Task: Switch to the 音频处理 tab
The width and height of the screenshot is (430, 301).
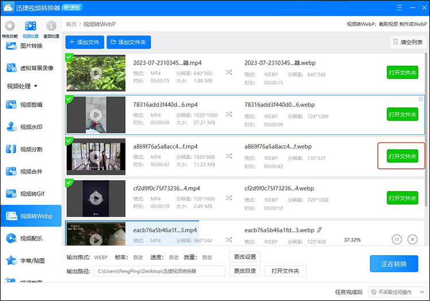Action: (51, 29)
